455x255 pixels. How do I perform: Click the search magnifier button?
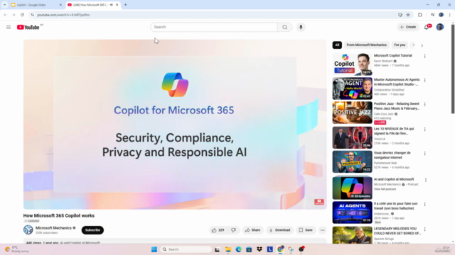[x=284, y=27]
